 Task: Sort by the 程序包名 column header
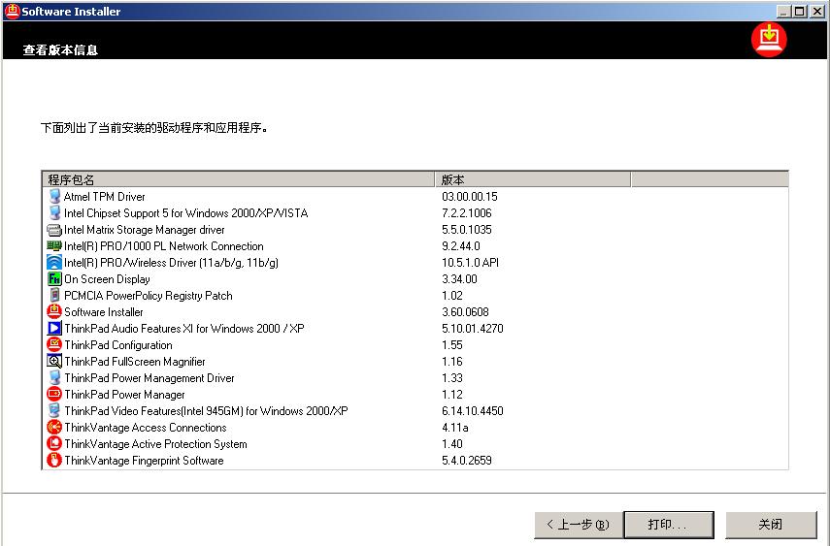[x=238, y=179]
